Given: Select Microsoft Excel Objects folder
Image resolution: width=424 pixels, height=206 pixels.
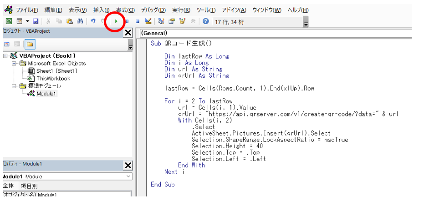Looking at the screenshot, I should [x=57, y=64].
